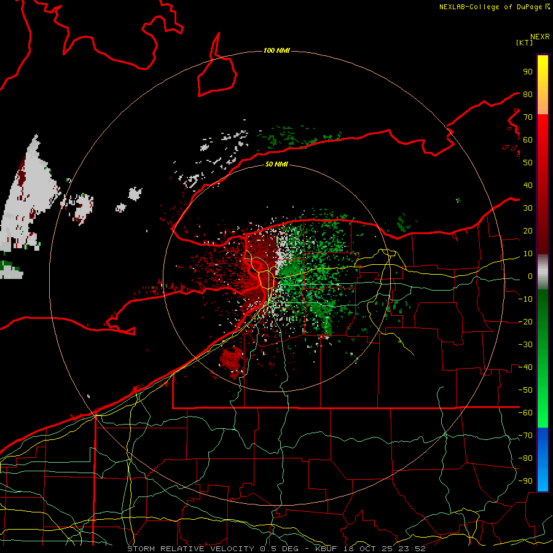
Task: Click the 90 value on the velocity scale
Action: [528, 72]
